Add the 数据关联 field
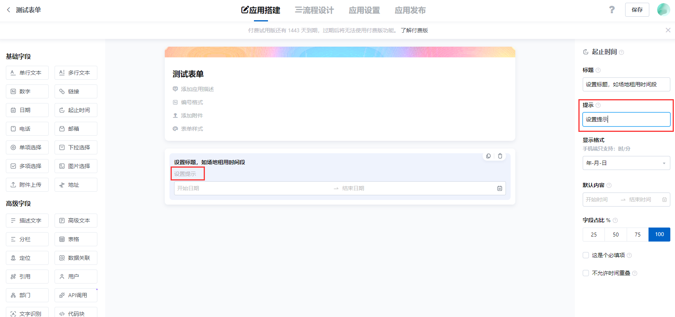Image resolution: width=675 pixels, height=317 pixels. (76, 258)
